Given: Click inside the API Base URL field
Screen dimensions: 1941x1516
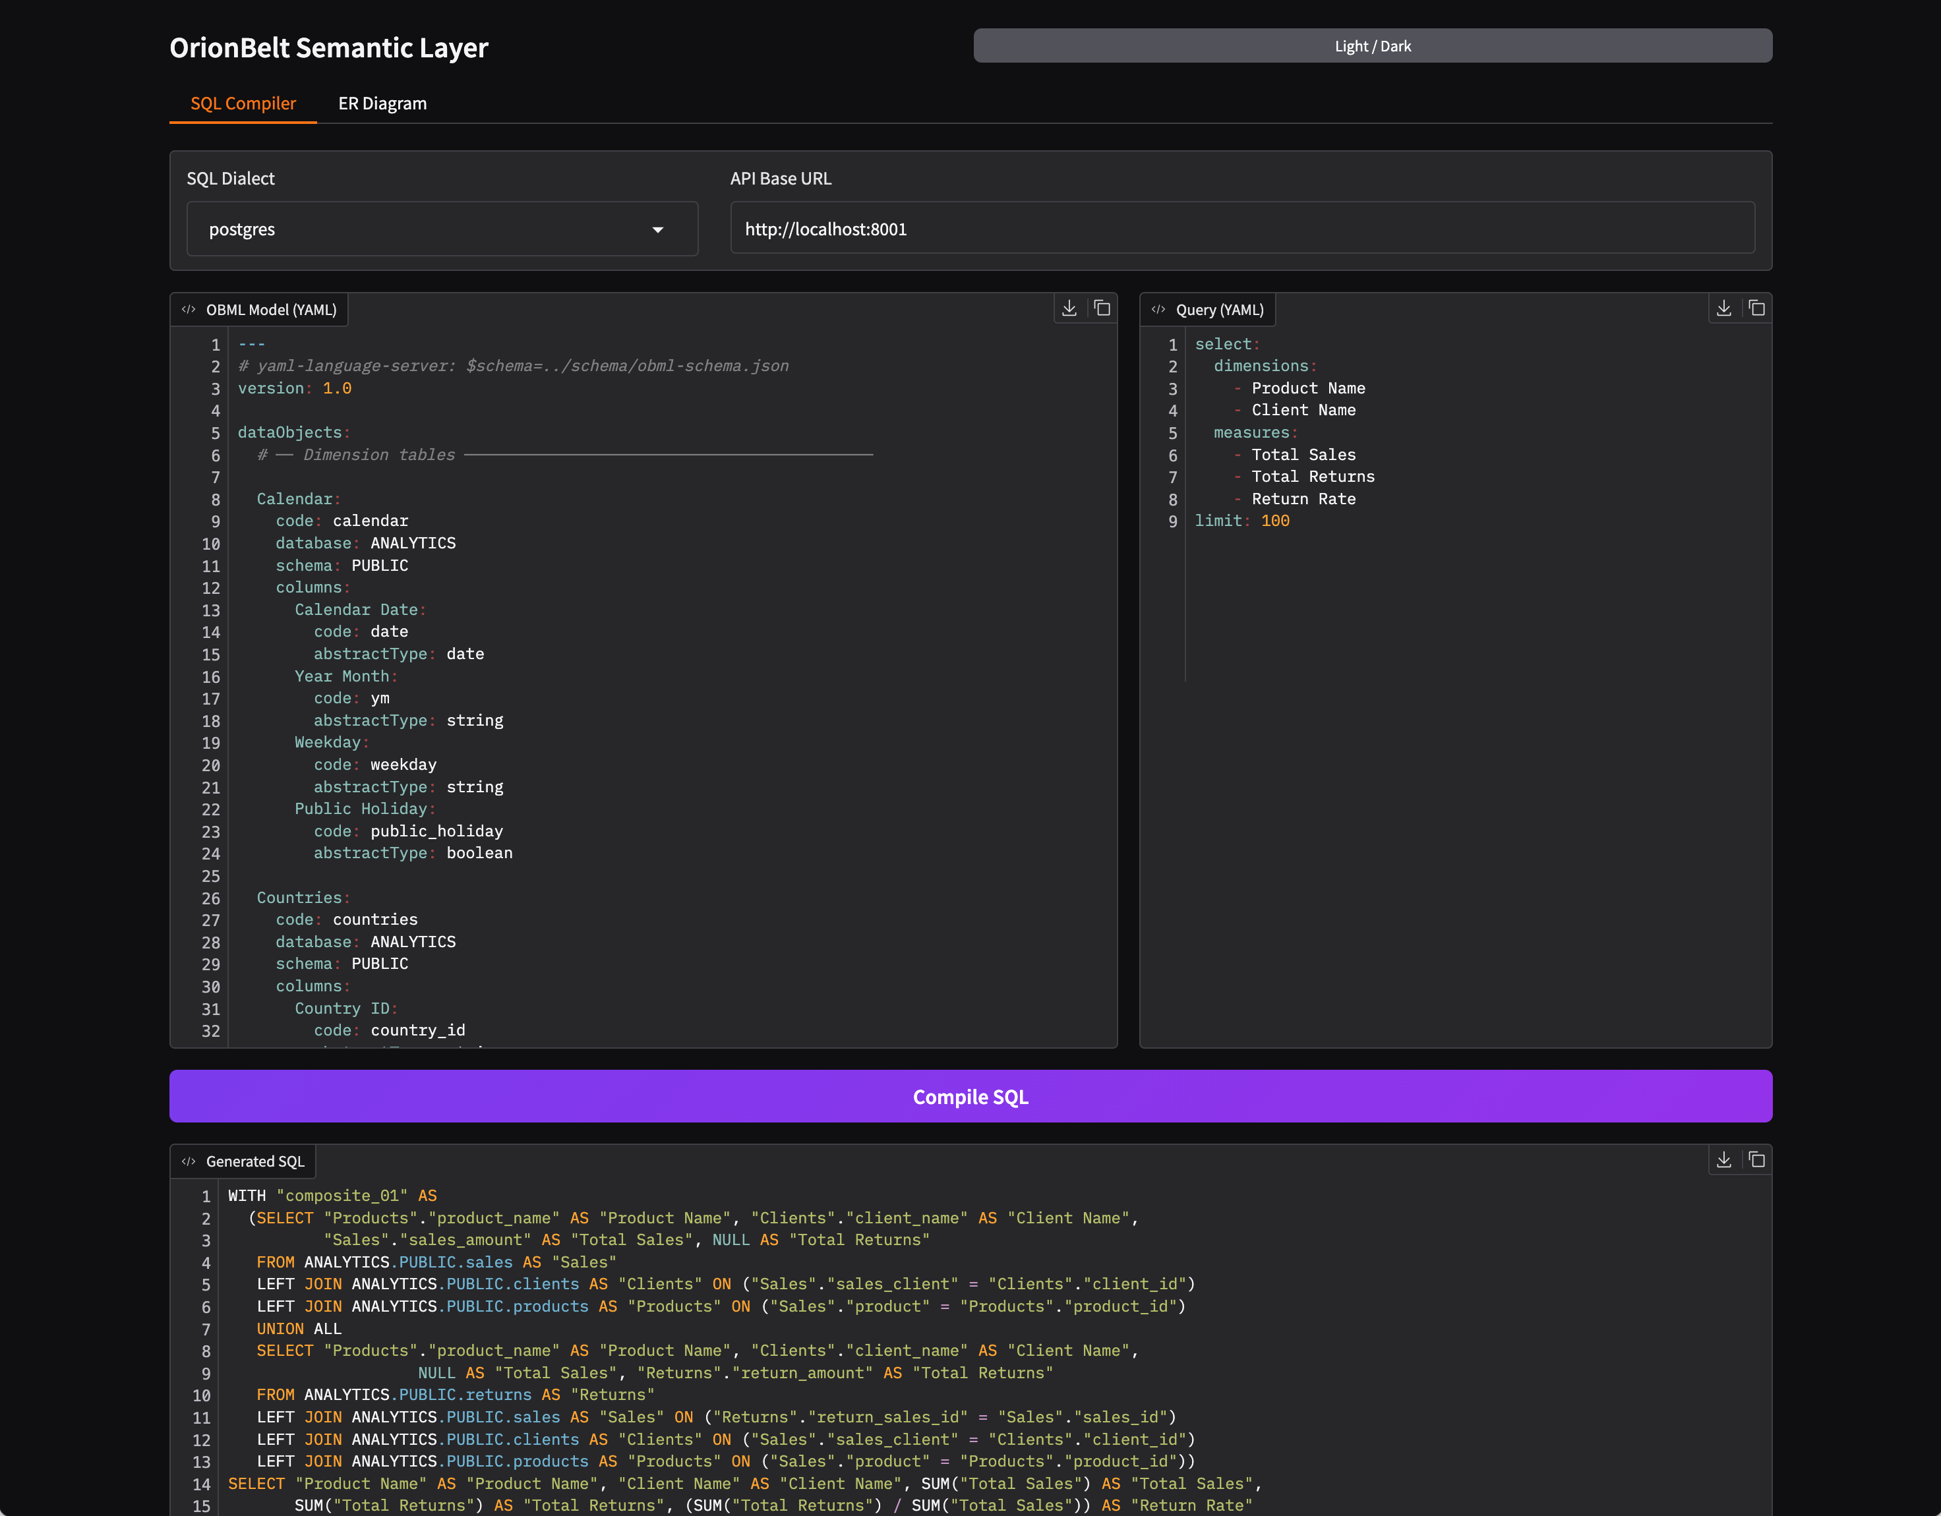Looking at the screenshot, I should click(1241, 228).
